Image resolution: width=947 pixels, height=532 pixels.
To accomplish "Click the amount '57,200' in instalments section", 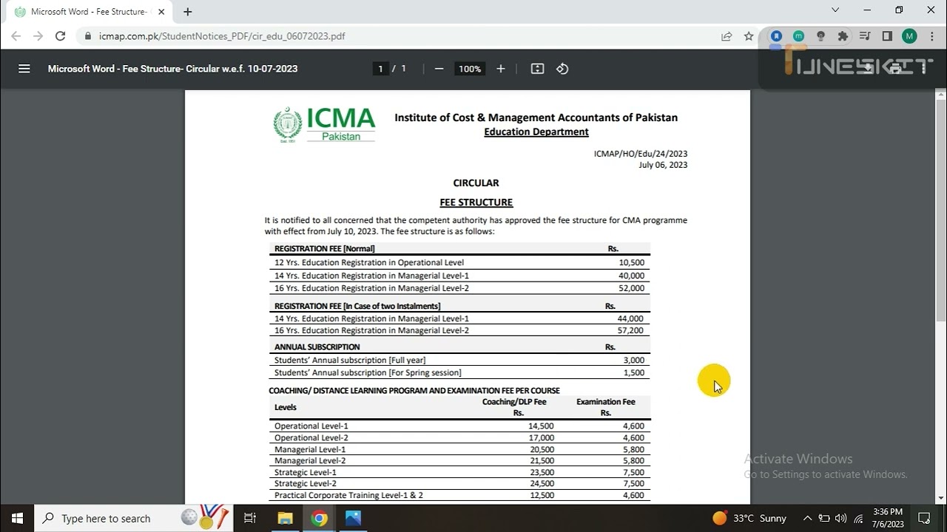I will (630, 331).
